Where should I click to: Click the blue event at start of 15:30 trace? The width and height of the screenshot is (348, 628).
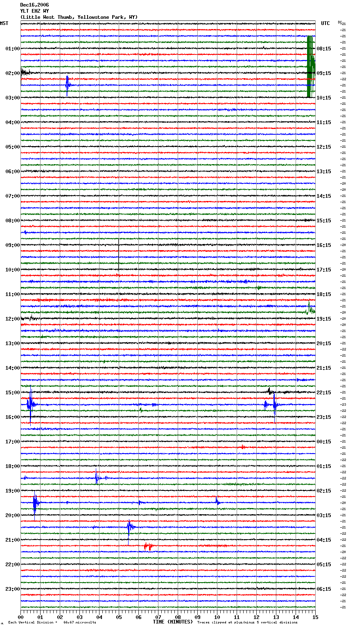tap(31, 405)
